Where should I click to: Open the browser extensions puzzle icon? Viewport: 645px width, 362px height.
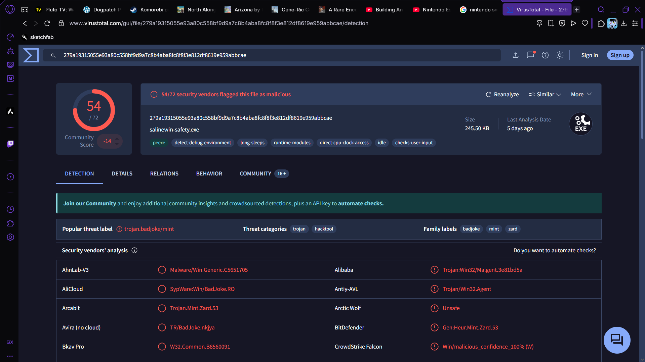point(601,23)
